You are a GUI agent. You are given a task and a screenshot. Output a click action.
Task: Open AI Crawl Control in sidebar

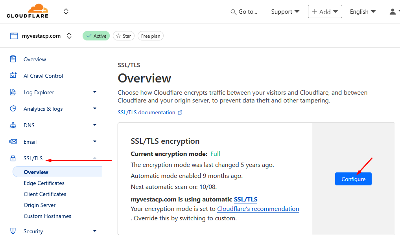coord(43,76)
